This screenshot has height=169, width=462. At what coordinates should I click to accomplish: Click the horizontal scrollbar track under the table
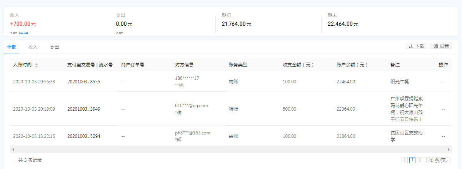pos(231,149)
